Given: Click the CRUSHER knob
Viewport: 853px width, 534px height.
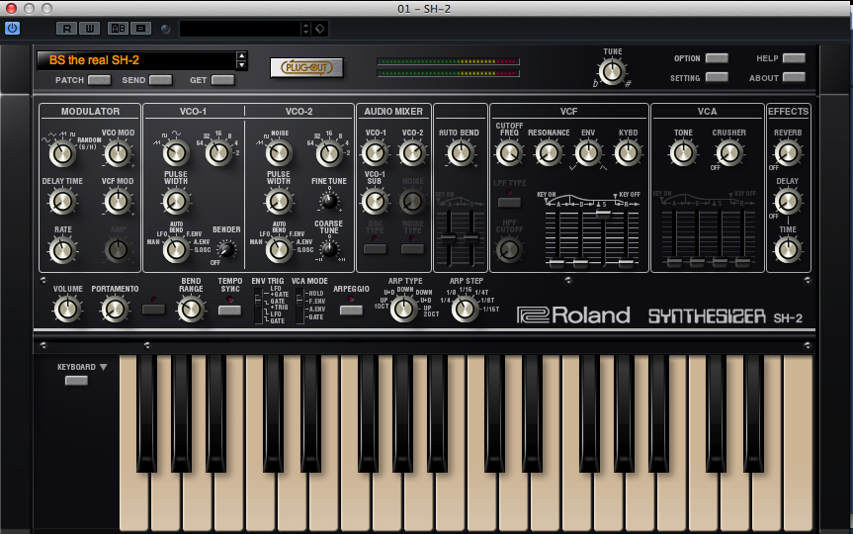Looking at the screenshot, I should [x=729, y=154].
